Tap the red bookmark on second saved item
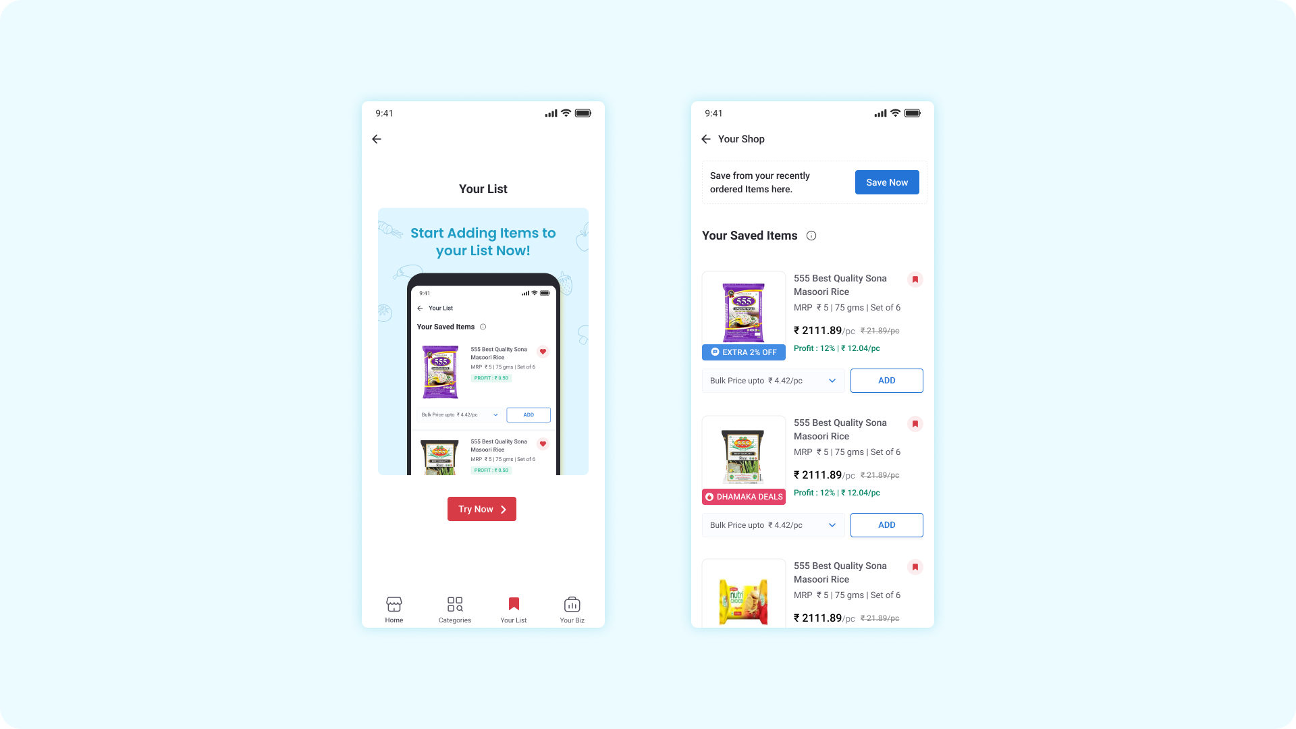 tap(915, 424)
